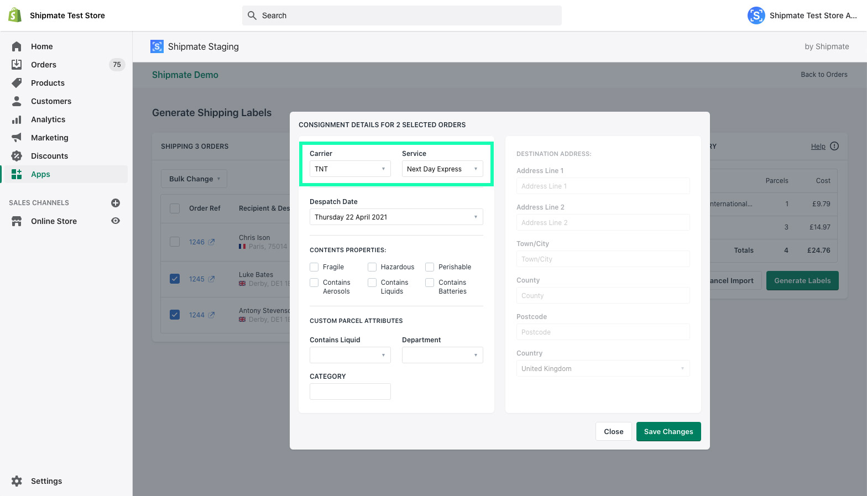Enable Contains Liquids checkbox
This screenshot has width=867, height=496.
click(372, 283)
